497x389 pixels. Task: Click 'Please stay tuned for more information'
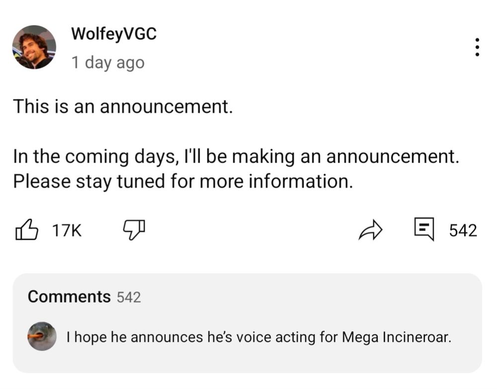183,181
